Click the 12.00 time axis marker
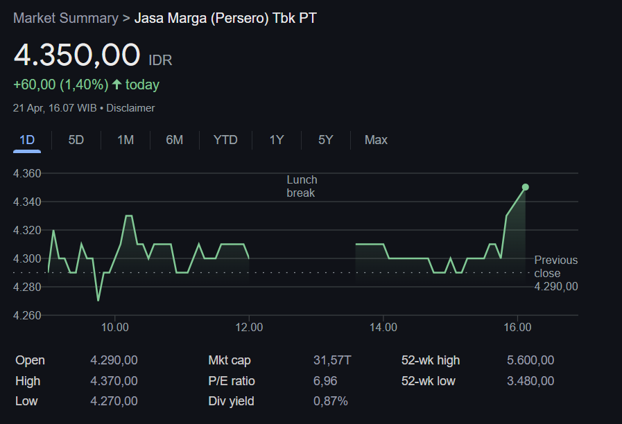Screen dimensions: 622x424 (249, 327)
